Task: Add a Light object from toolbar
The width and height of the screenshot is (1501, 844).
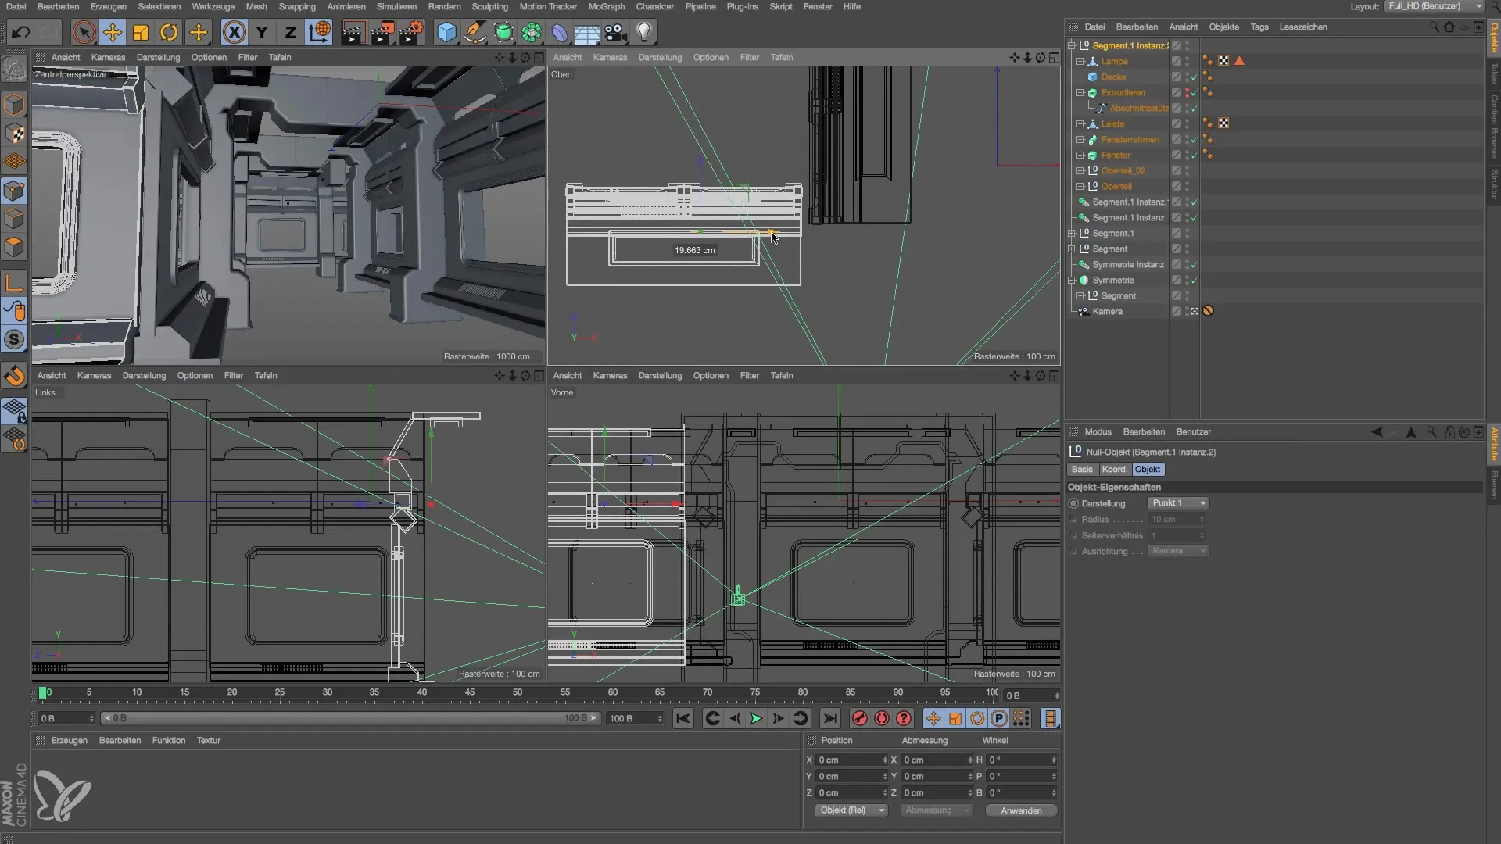Action: [x=644, y=32]
